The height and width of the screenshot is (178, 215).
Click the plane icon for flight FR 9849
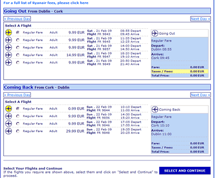click(9, 63)
